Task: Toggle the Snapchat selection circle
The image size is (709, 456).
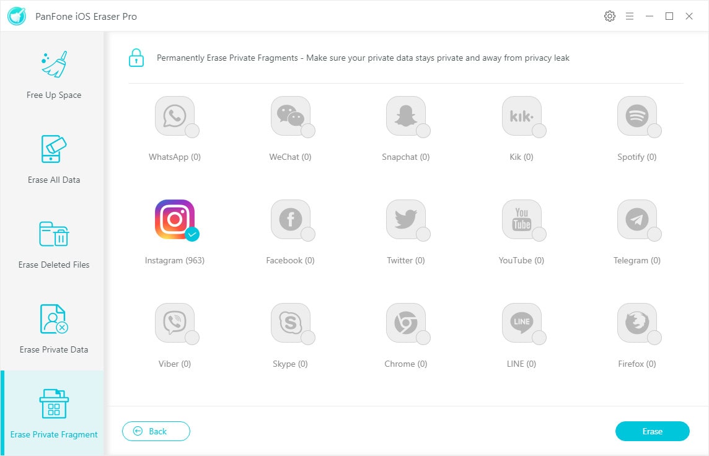Action: coord(423,131)
